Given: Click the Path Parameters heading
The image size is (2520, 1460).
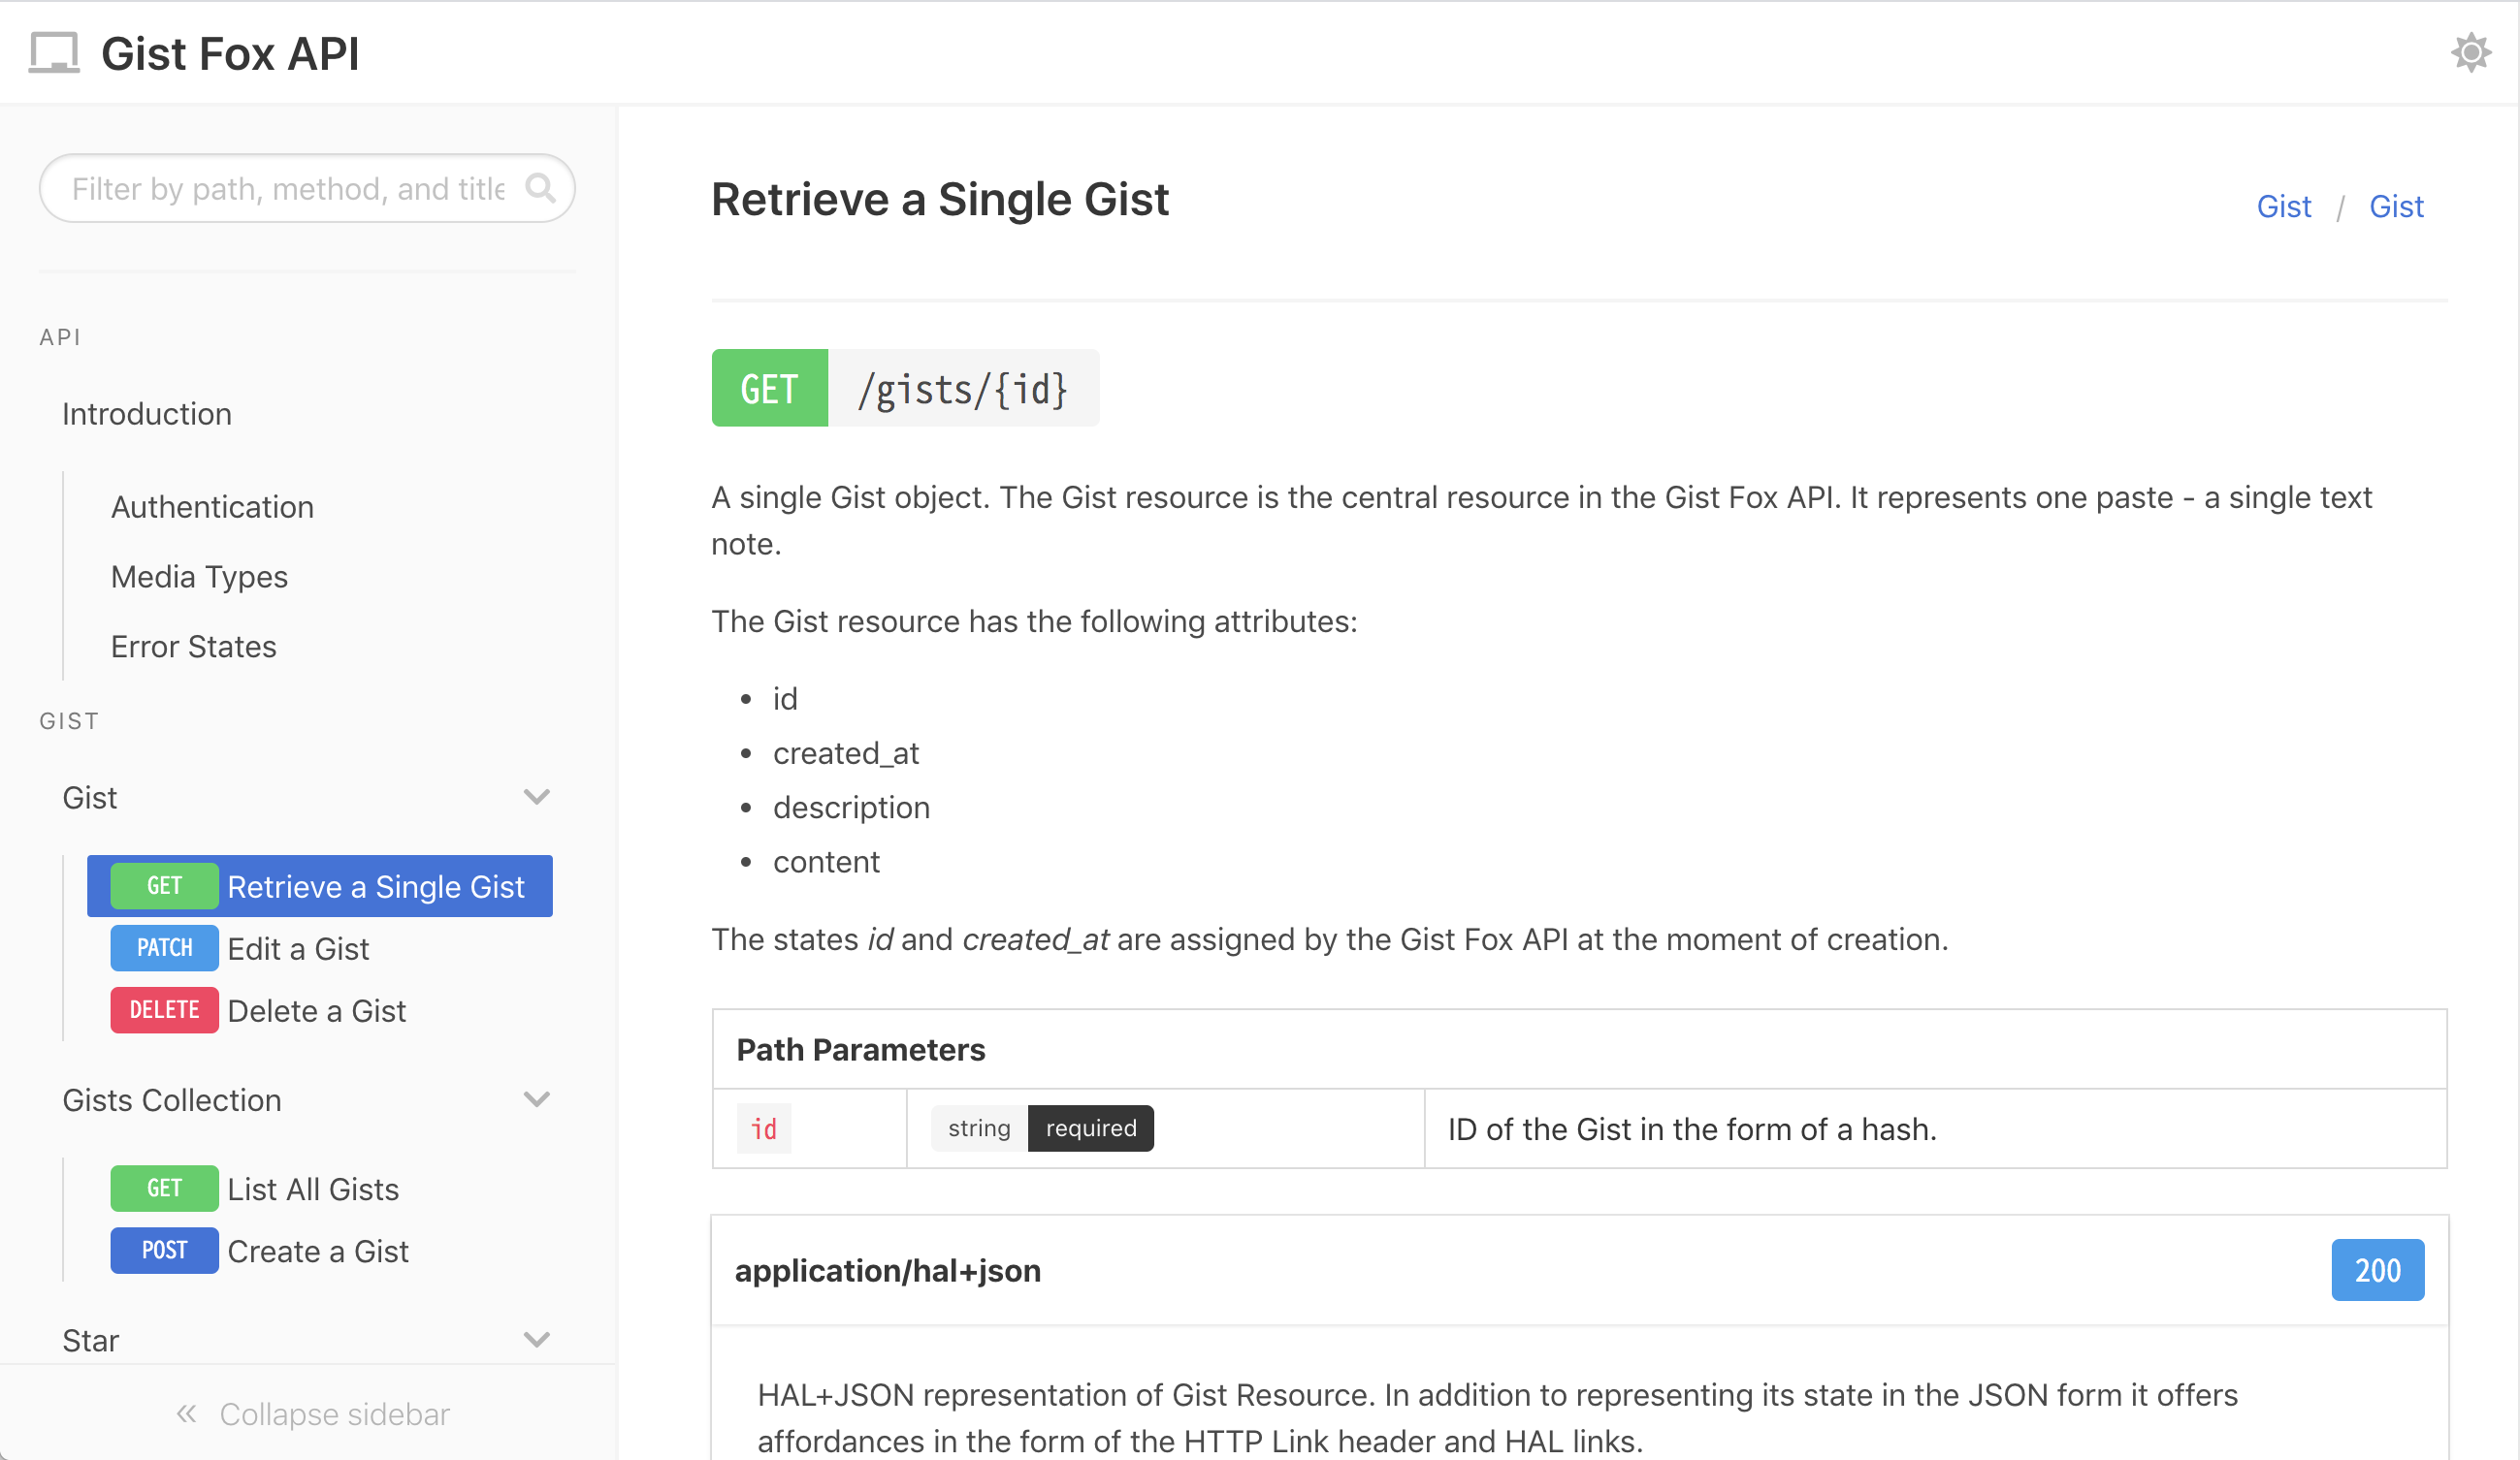Looking at the screenshot, I should pyautogui.click(x=861, y=1049).
